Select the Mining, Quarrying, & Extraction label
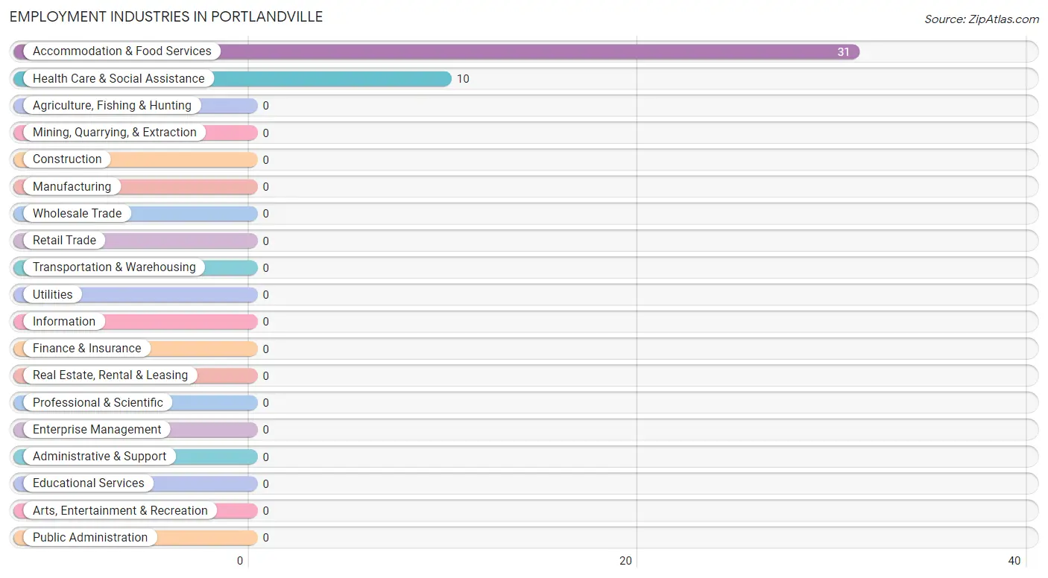Image resolution: width=1048 pixels, height=578 pixels. click(115, 133)
